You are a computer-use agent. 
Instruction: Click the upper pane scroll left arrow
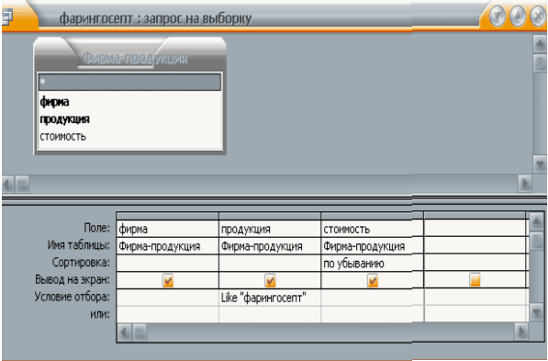(x=7, y=185)
